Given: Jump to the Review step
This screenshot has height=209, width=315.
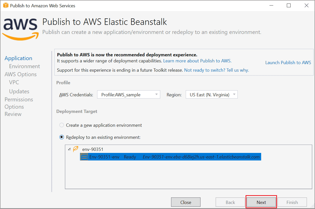Looking at the screenshot, I should (13, 114).
